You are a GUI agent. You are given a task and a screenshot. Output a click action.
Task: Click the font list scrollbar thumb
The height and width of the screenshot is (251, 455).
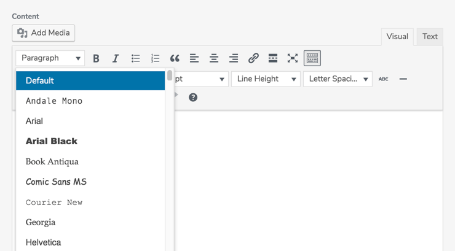[x=170, y=75]
